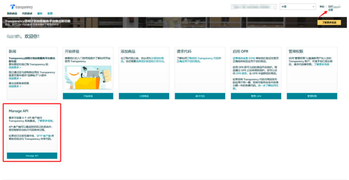Open the SFTP 客户端 link
This screenshot has width=349, height=180.
(x=43, y=135)
